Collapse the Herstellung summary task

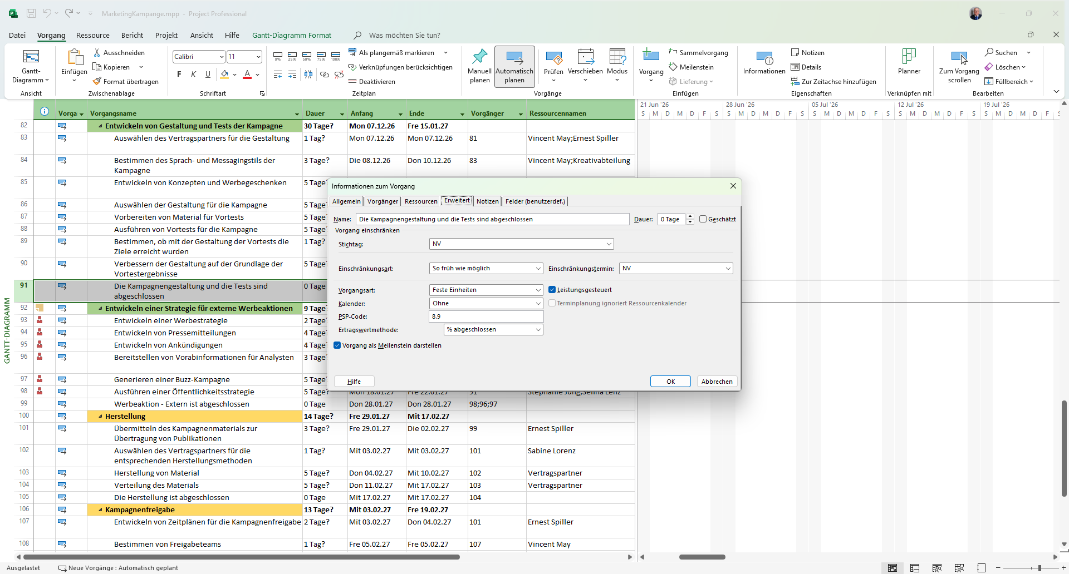[100, 416]
